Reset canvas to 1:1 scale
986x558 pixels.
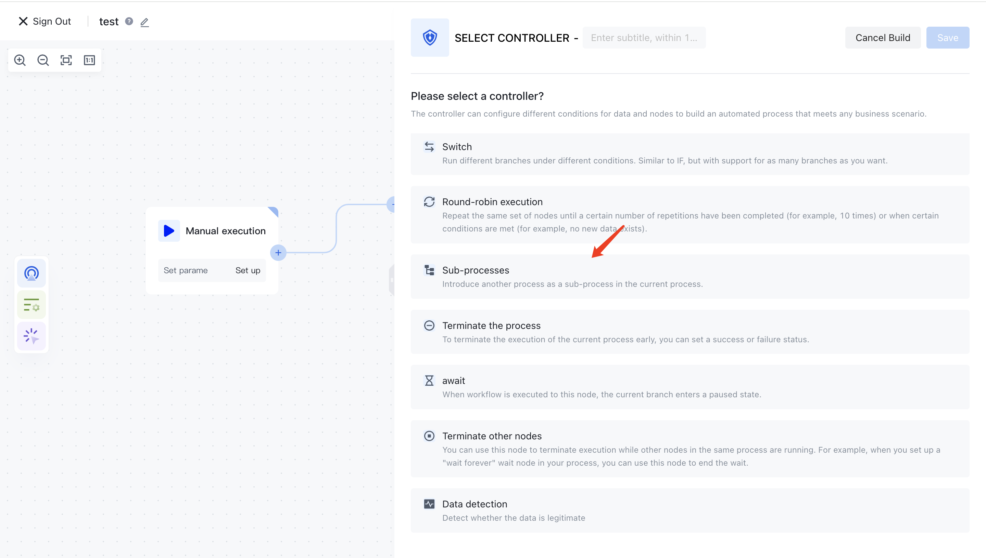pos(89,60)
